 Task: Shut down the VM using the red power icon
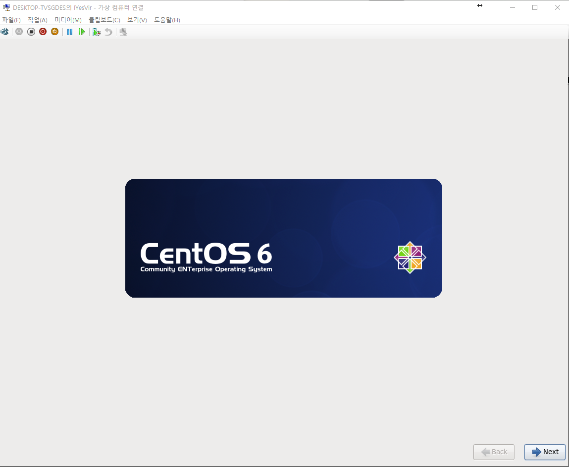click(43, 32)
